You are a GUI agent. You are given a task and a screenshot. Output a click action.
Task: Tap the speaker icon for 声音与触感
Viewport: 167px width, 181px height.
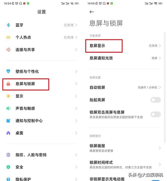click(8, 108)
